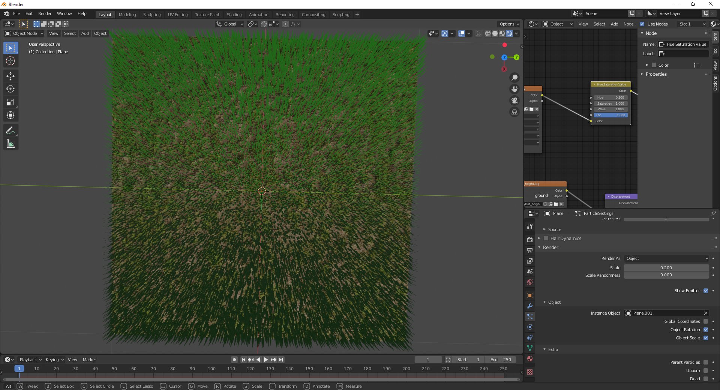Image resolution: width=720 pixels, height=390 pixels.
Task: Click the Fac slider on Hue Saturation node
Action: [x=610, y=115]
